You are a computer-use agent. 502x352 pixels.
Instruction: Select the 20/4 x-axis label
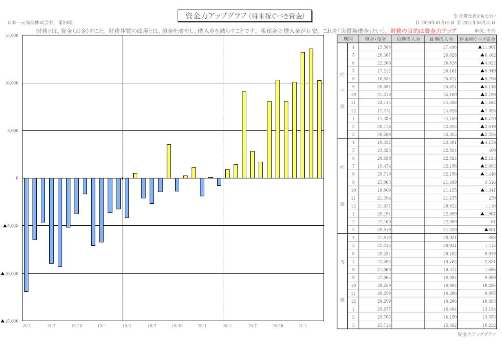tap(227, 326)
